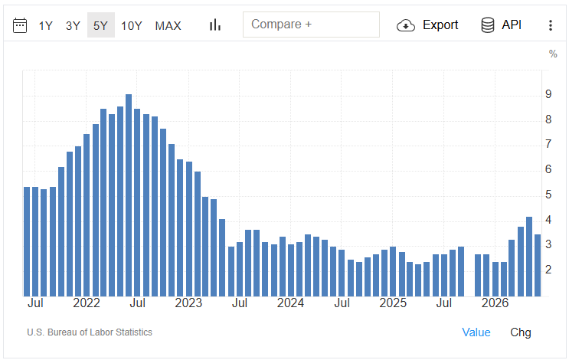
Task: Select the 3Y time range
Action: (x=73, y=26)
